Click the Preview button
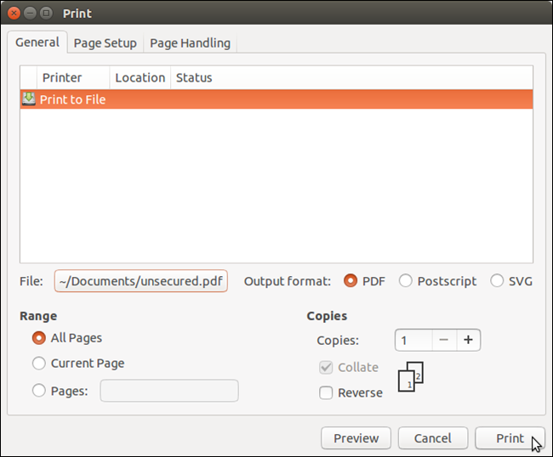Image resolution: width=553 pixels, height=457 pixels. 356,438
